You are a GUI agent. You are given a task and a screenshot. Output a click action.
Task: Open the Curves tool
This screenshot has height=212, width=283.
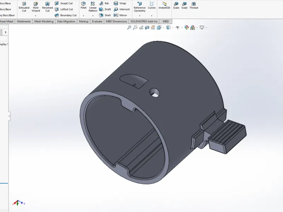(x=152, y=5)
